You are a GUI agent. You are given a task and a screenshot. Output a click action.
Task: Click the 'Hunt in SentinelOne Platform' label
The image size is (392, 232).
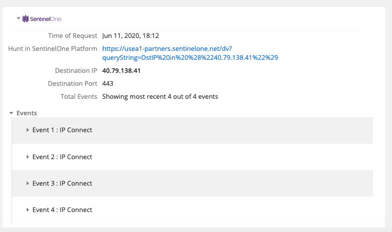click(52, 49)
